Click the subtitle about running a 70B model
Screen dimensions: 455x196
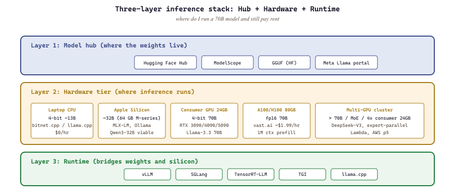click(x=227, y=19)
